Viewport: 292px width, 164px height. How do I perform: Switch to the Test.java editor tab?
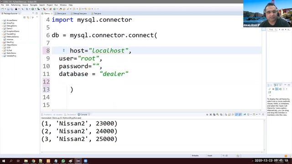(x=97, y=14)
